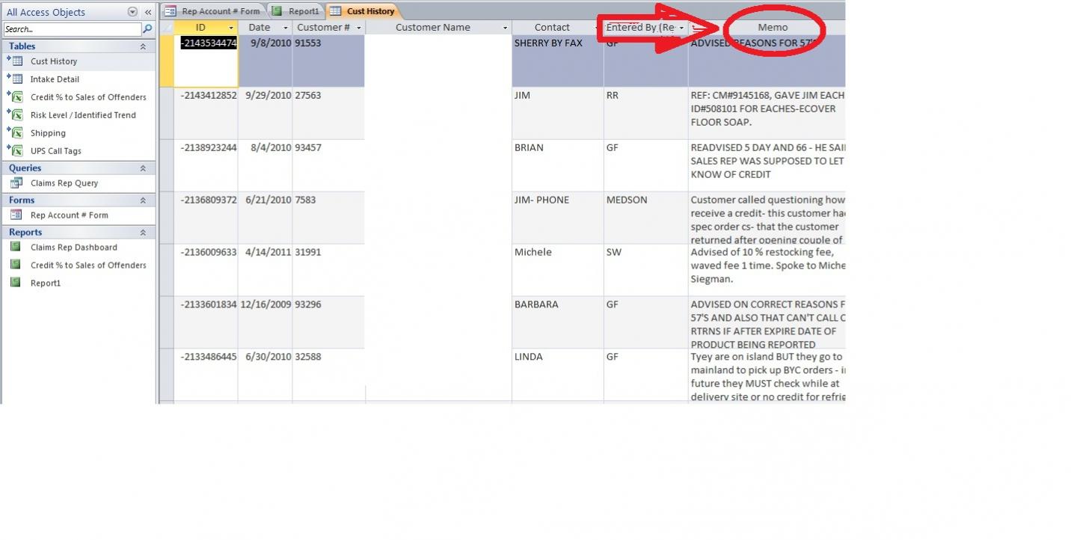Open the Entered By column filter dropdown
This screenshot has width=1071, height=540.
coord(681,28)
